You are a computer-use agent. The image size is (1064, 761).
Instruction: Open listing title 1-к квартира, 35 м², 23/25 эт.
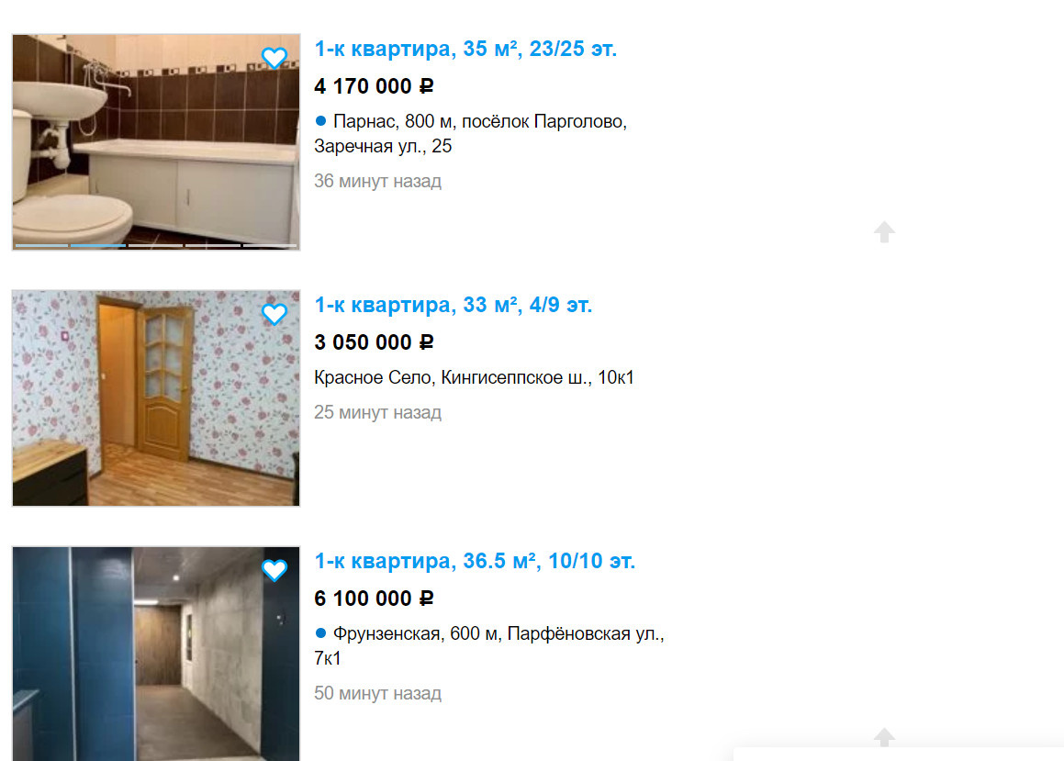point(465,49)
